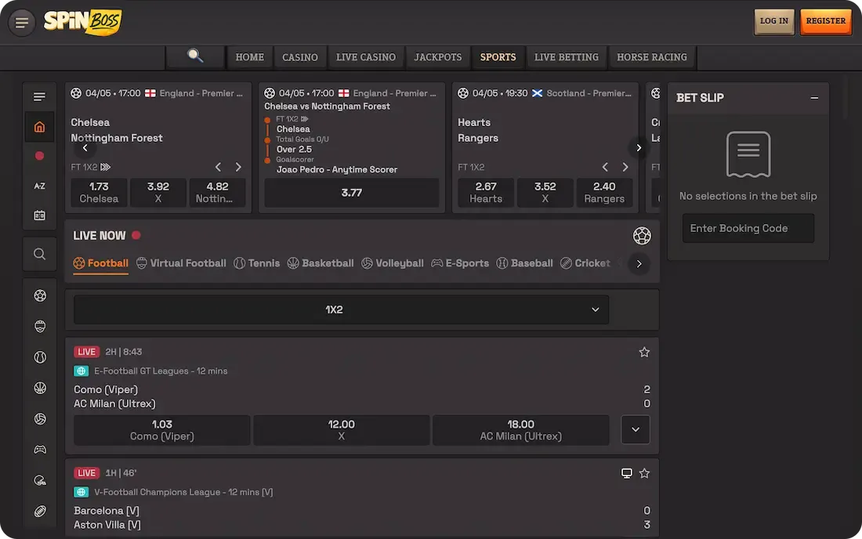Expand more markets for Como vs AC Milan
The image size is (862, 539).
click(x=636, y=429)
